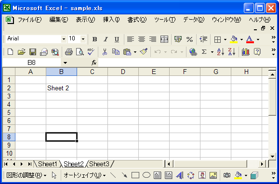The height and width of the screenshot is (184, 279).
Task: Toggle Italic formatting
Action: pos(106,39)
